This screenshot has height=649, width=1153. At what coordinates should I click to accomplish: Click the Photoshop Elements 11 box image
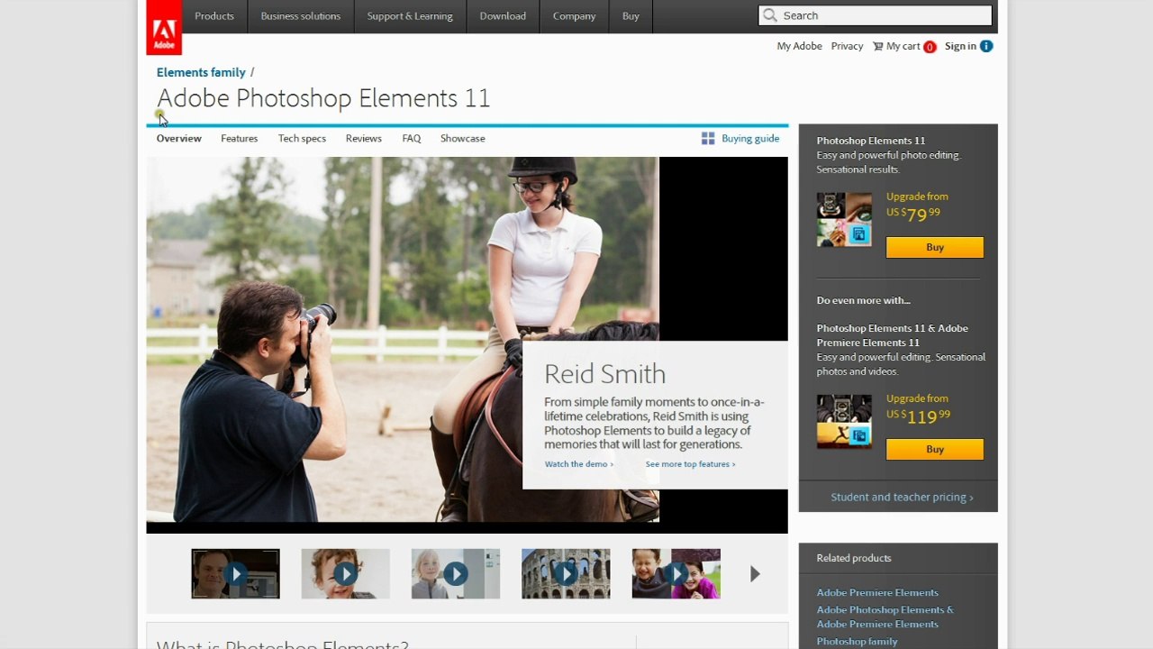click(x=844, y=219)
